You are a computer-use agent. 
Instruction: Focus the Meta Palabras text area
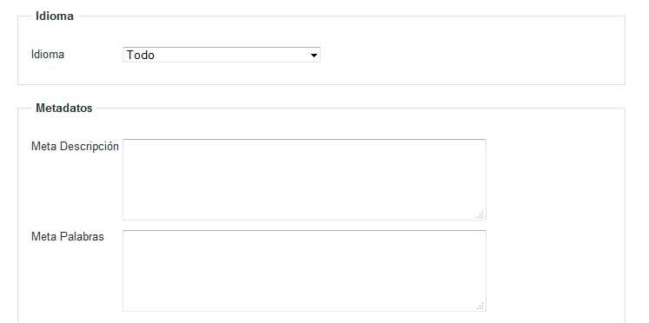[x=304, y=271]
